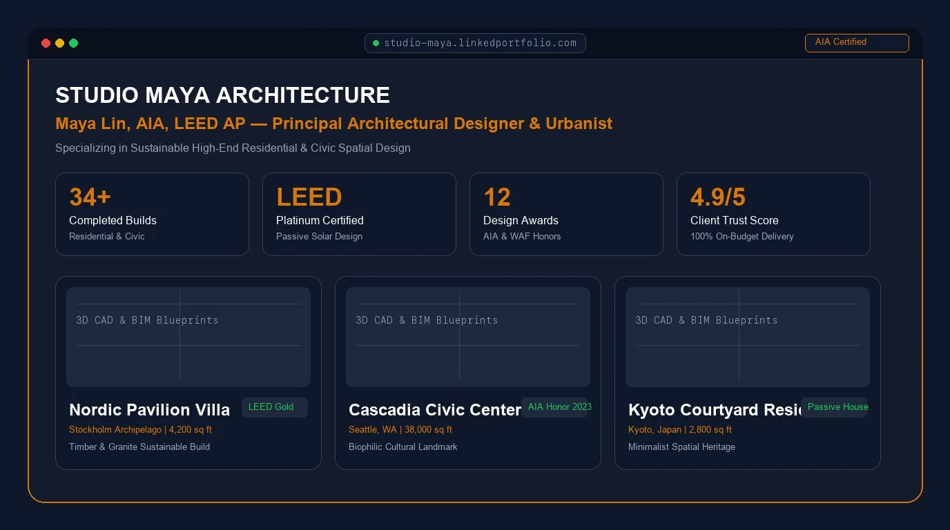Open Kyoto Courtyard blueprint thumbnail
The height and width of the screenshot is (530, 950).
748,337
